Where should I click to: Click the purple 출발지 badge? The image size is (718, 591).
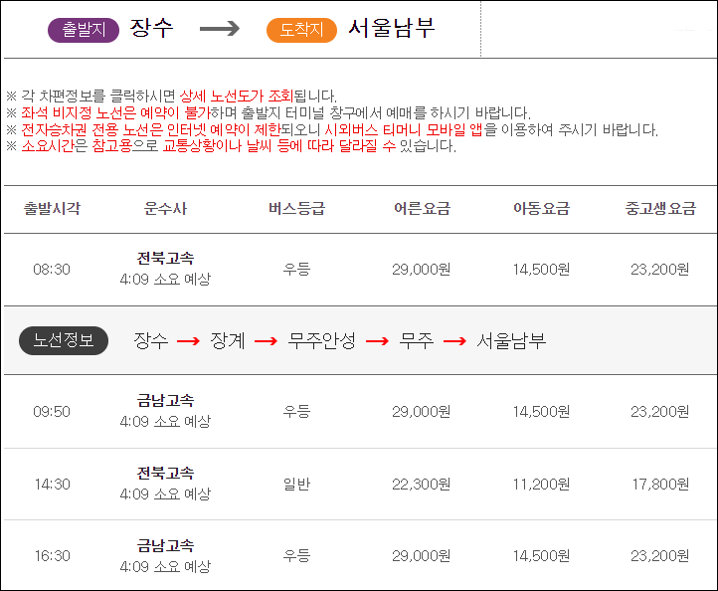click(x=84, y=30)
